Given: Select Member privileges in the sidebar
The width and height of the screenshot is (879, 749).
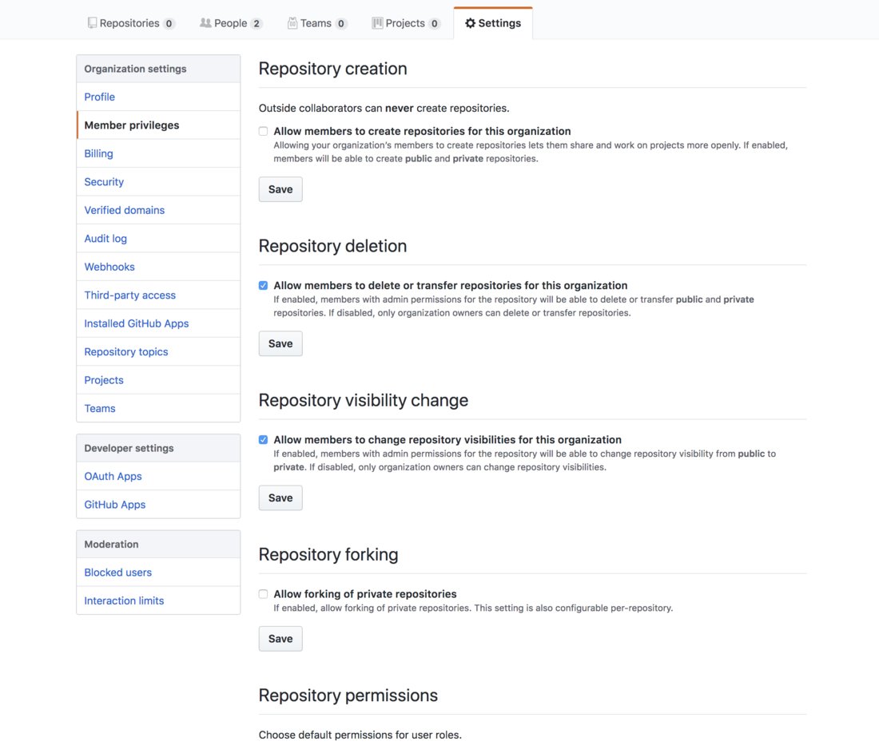Looking at the screenshot, I should point(158,125).
